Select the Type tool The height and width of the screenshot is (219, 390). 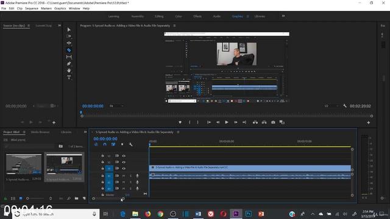click(x=69, y=77)
